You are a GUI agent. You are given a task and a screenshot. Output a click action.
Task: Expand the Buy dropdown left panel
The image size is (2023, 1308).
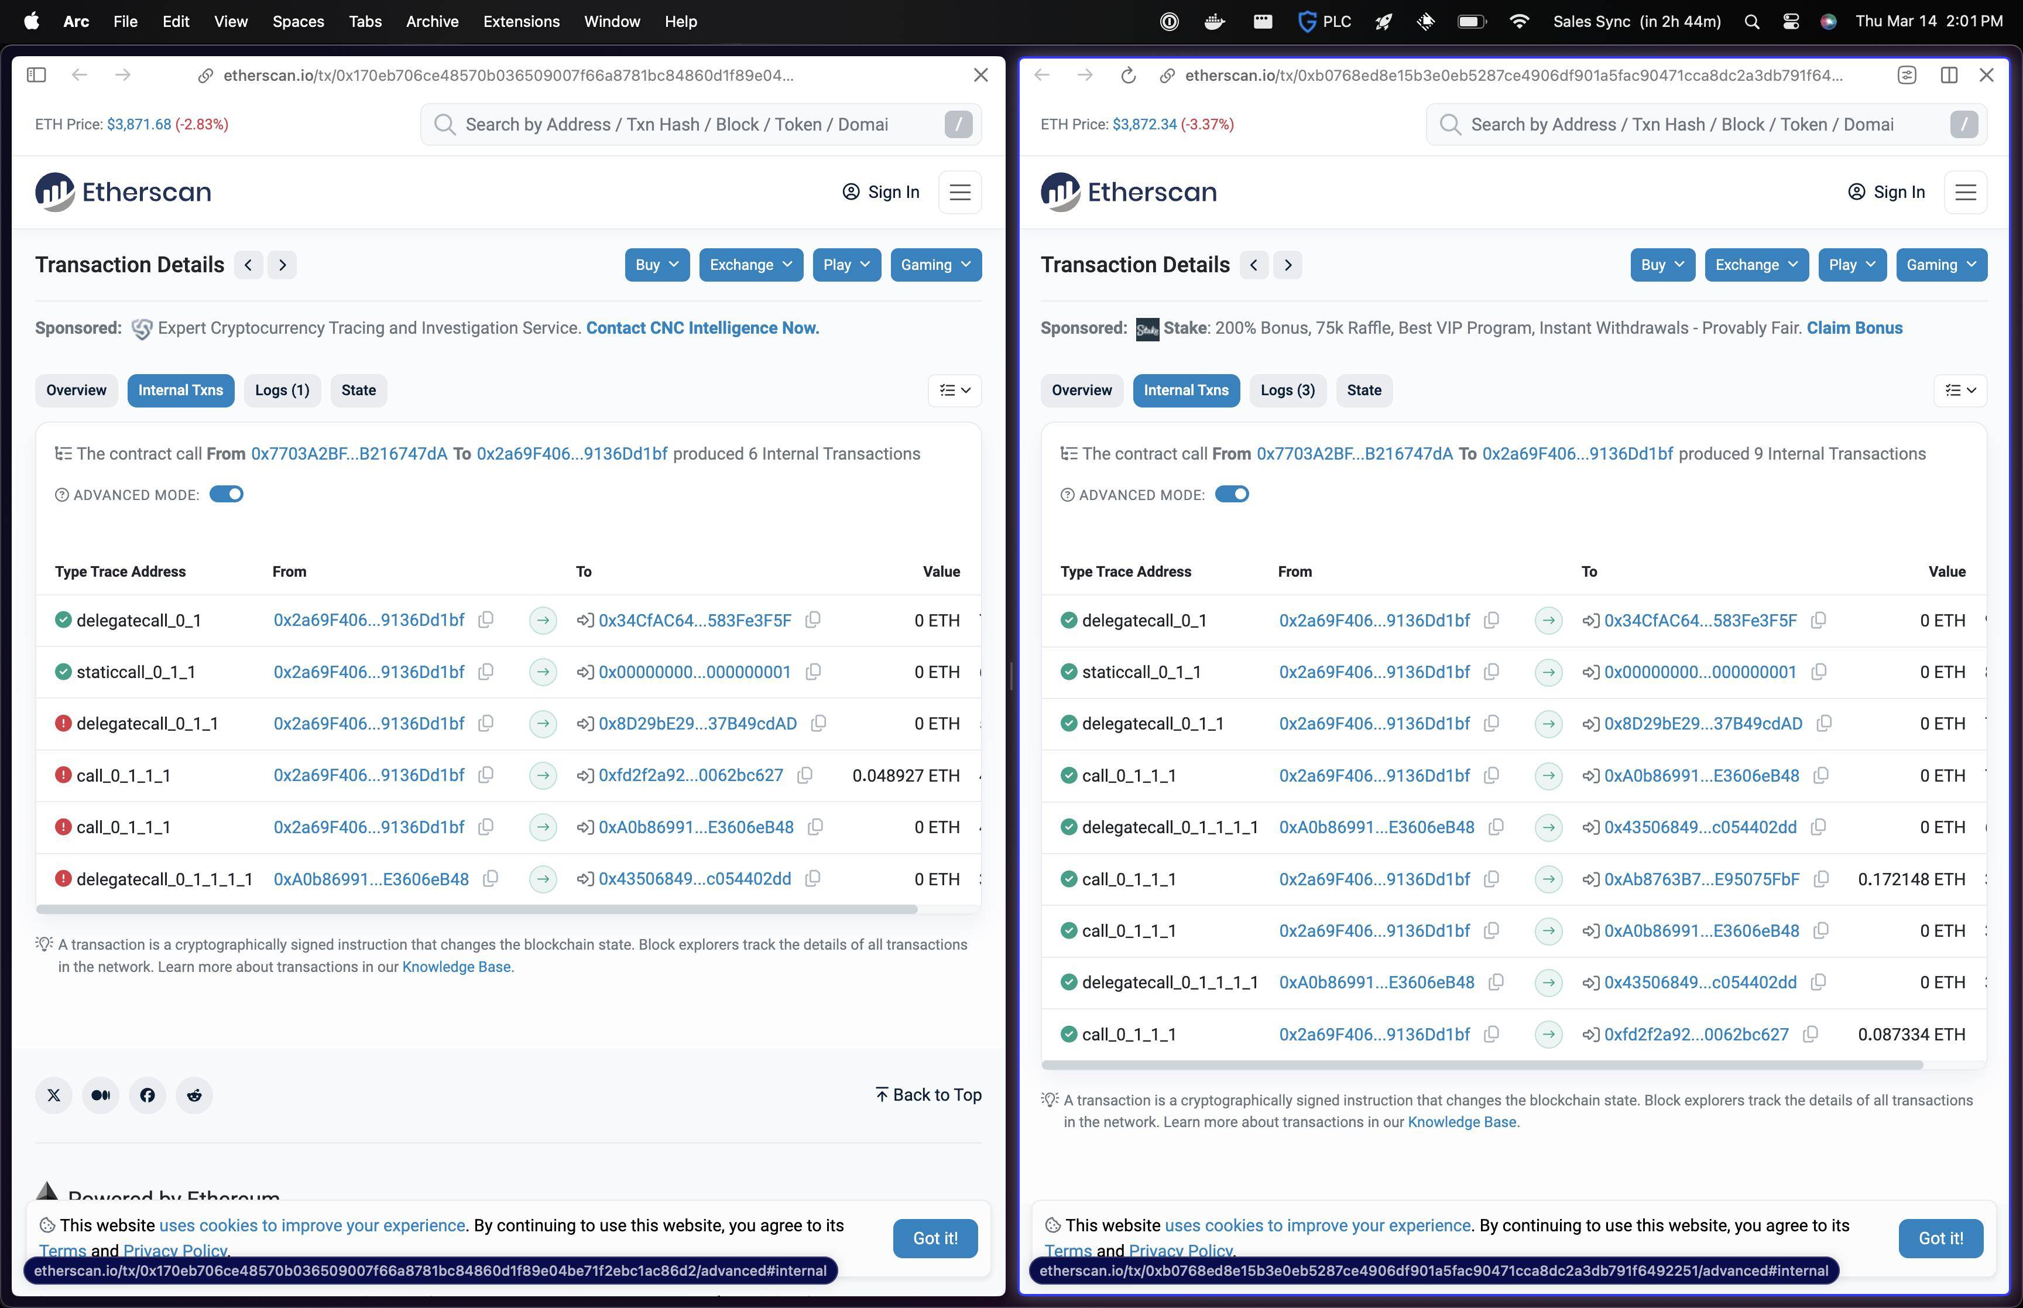pyautogui.click(x=653, y=264)
